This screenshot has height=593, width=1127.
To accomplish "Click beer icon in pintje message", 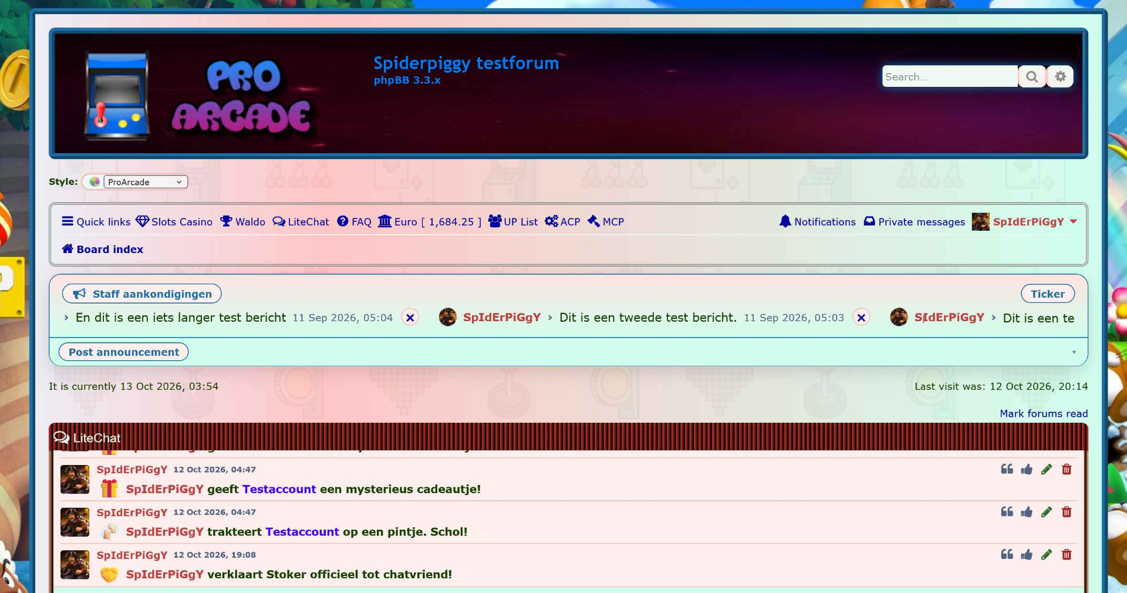I will point(109,531).
